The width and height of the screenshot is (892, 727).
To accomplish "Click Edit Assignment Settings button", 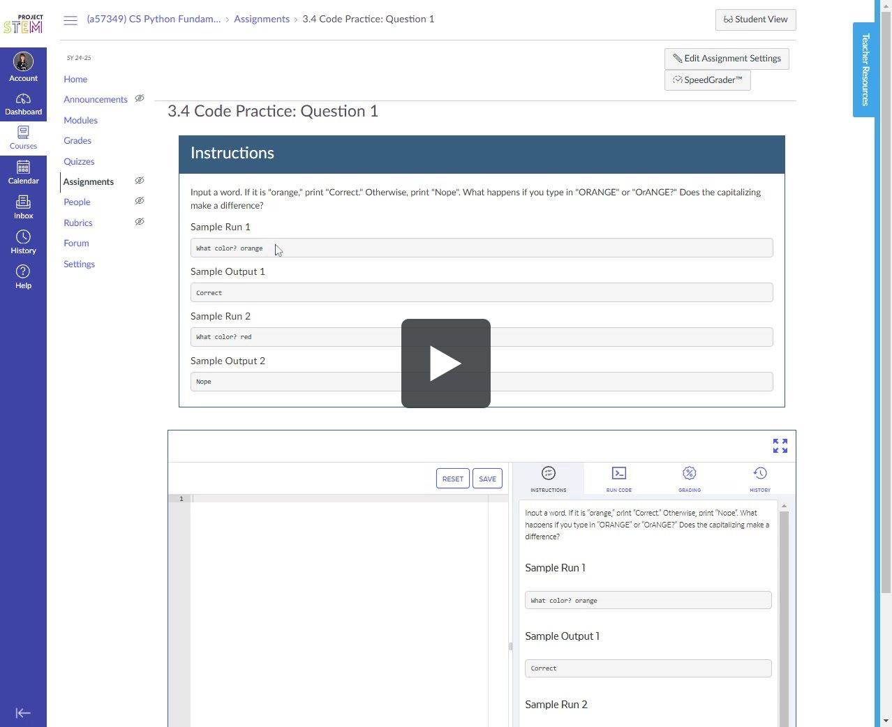I will (727, 59).
